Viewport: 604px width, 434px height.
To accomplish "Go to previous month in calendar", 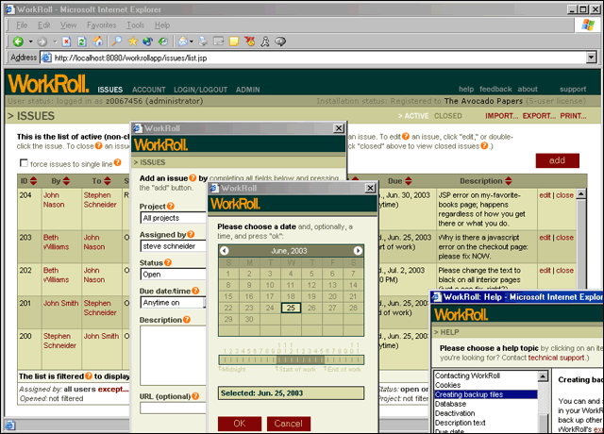I will pyautogui.click(x=225, y=251).
